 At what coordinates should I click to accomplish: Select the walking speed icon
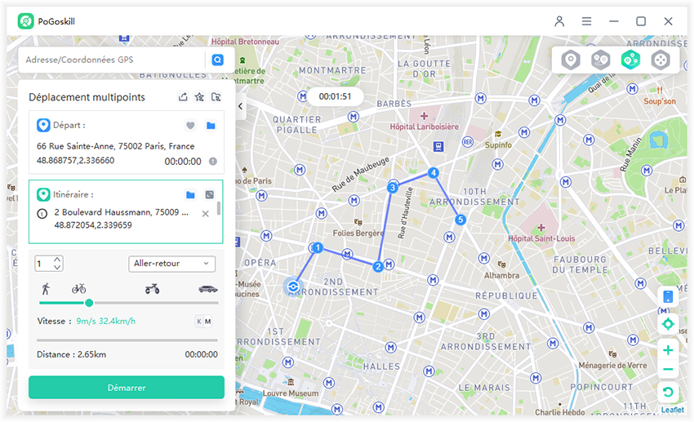coord(46,289)
